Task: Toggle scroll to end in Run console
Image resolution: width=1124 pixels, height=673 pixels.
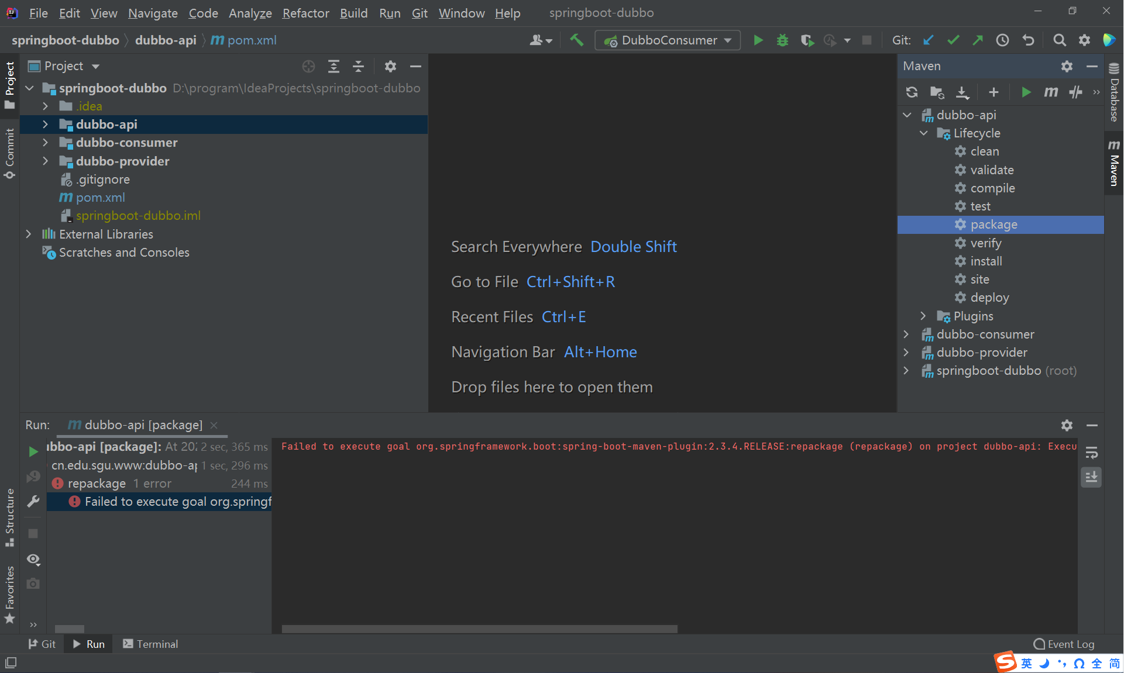Action: point(1091,477)
